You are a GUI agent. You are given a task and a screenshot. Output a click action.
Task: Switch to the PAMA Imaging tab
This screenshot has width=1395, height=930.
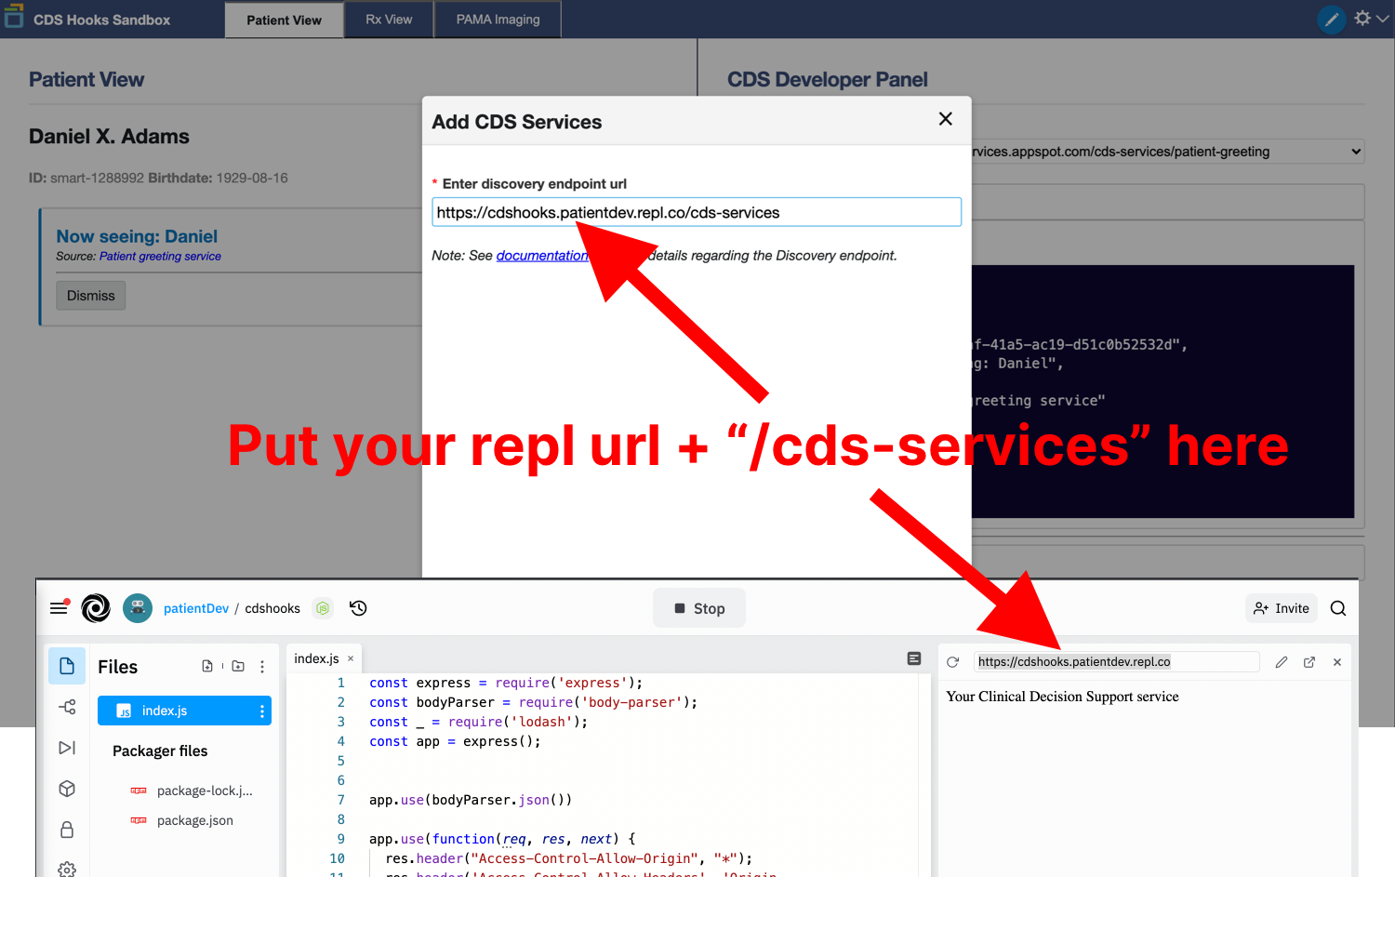498,20
